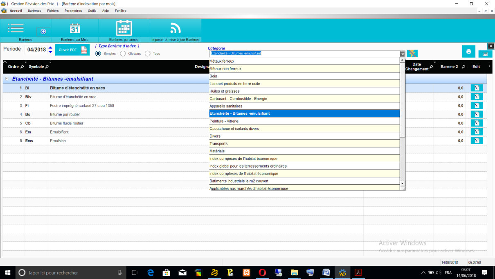Viewport: 495px width, 279px height.
Task: Click the chart icon next to printer
Action: (x=485, y=54)
